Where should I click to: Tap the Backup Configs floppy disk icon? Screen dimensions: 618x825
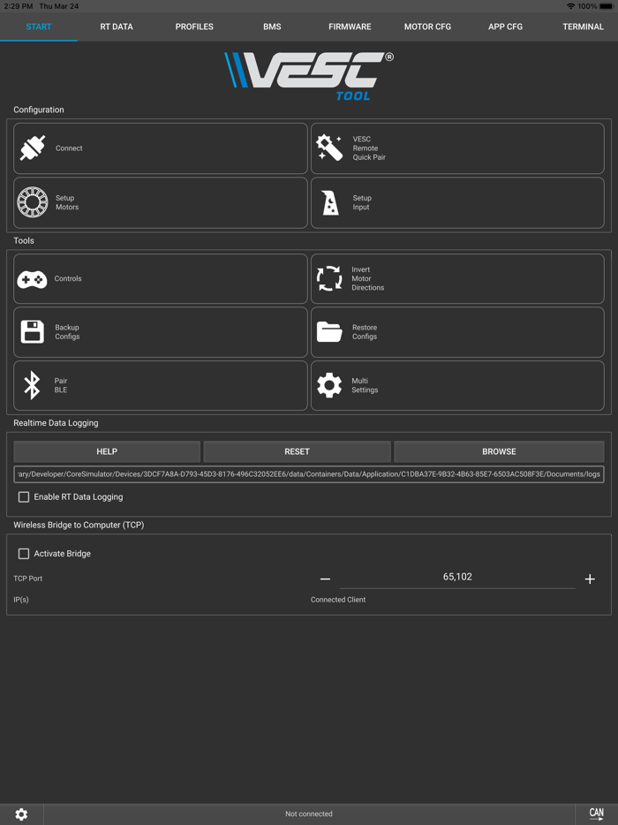(33, 332)
